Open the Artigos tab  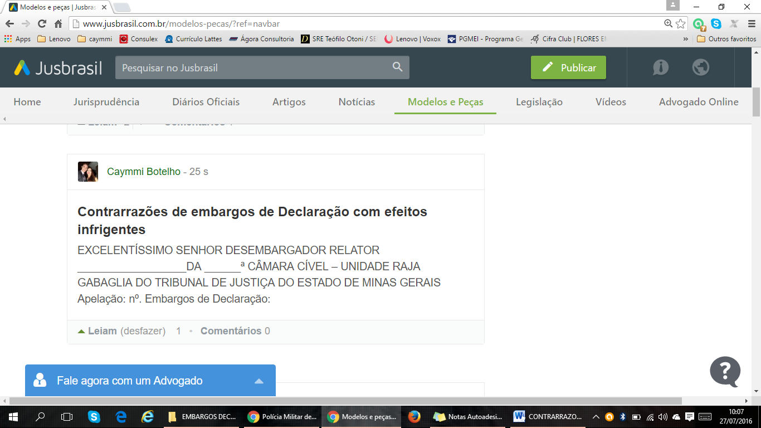coord(289,102)
